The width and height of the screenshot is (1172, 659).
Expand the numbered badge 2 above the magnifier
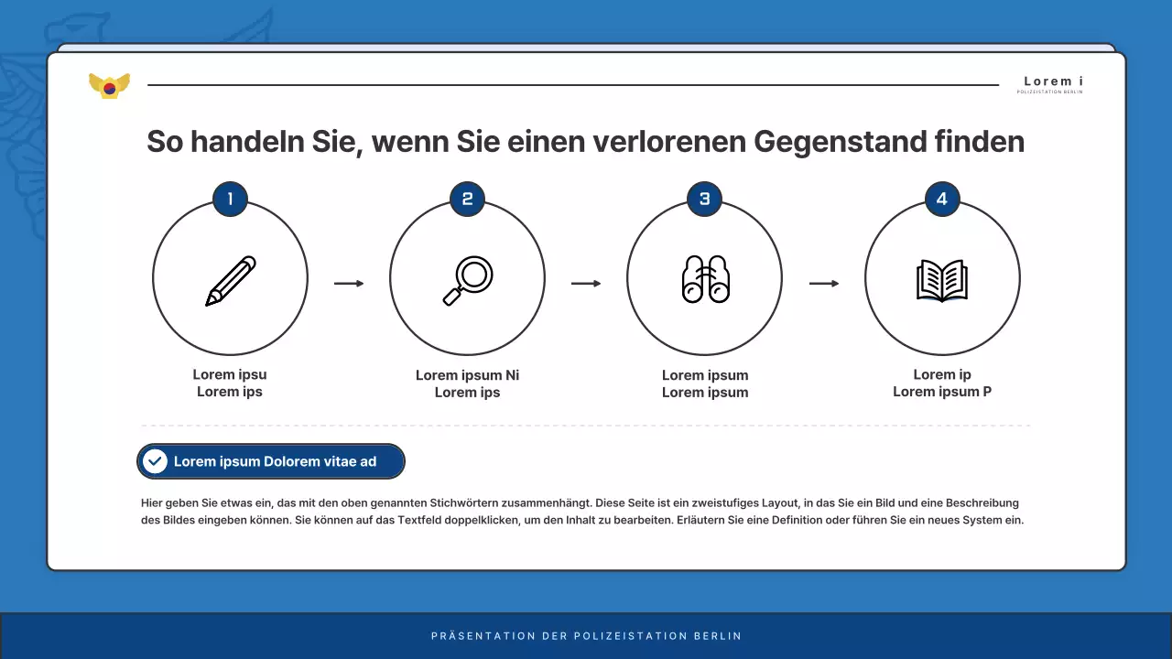(467, 199)
